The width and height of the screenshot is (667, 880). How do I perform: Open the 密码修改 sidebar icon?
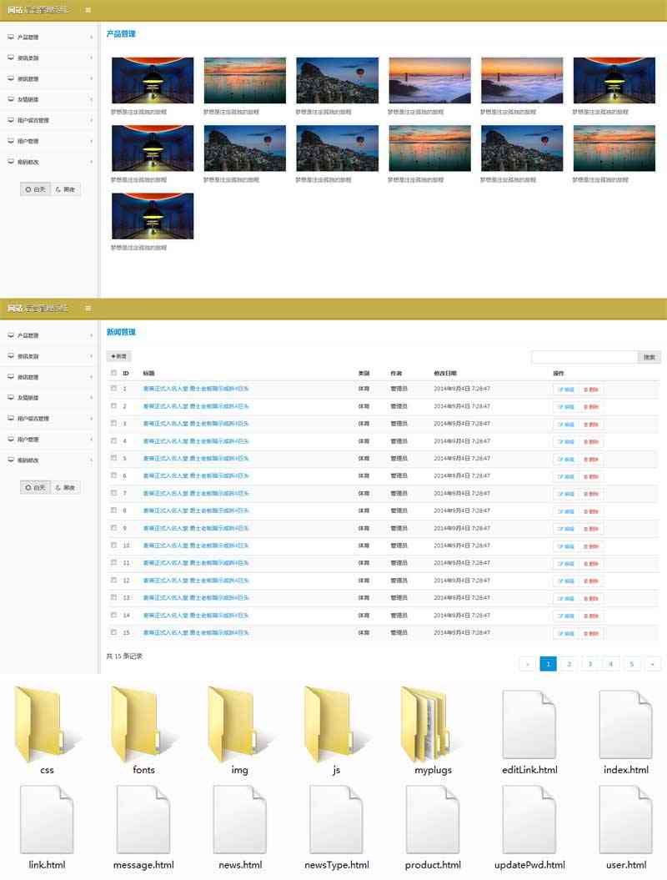[x=12, y=158]
